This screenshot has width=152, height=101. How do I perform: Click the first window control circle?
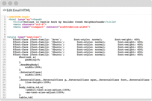4,3
